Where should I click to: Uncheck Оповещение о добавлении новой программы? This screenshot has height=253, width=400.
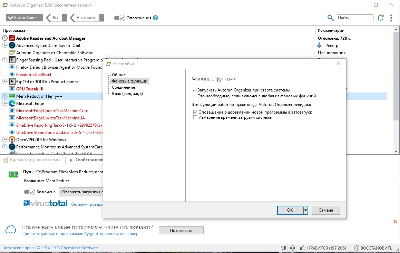[195, 112]
